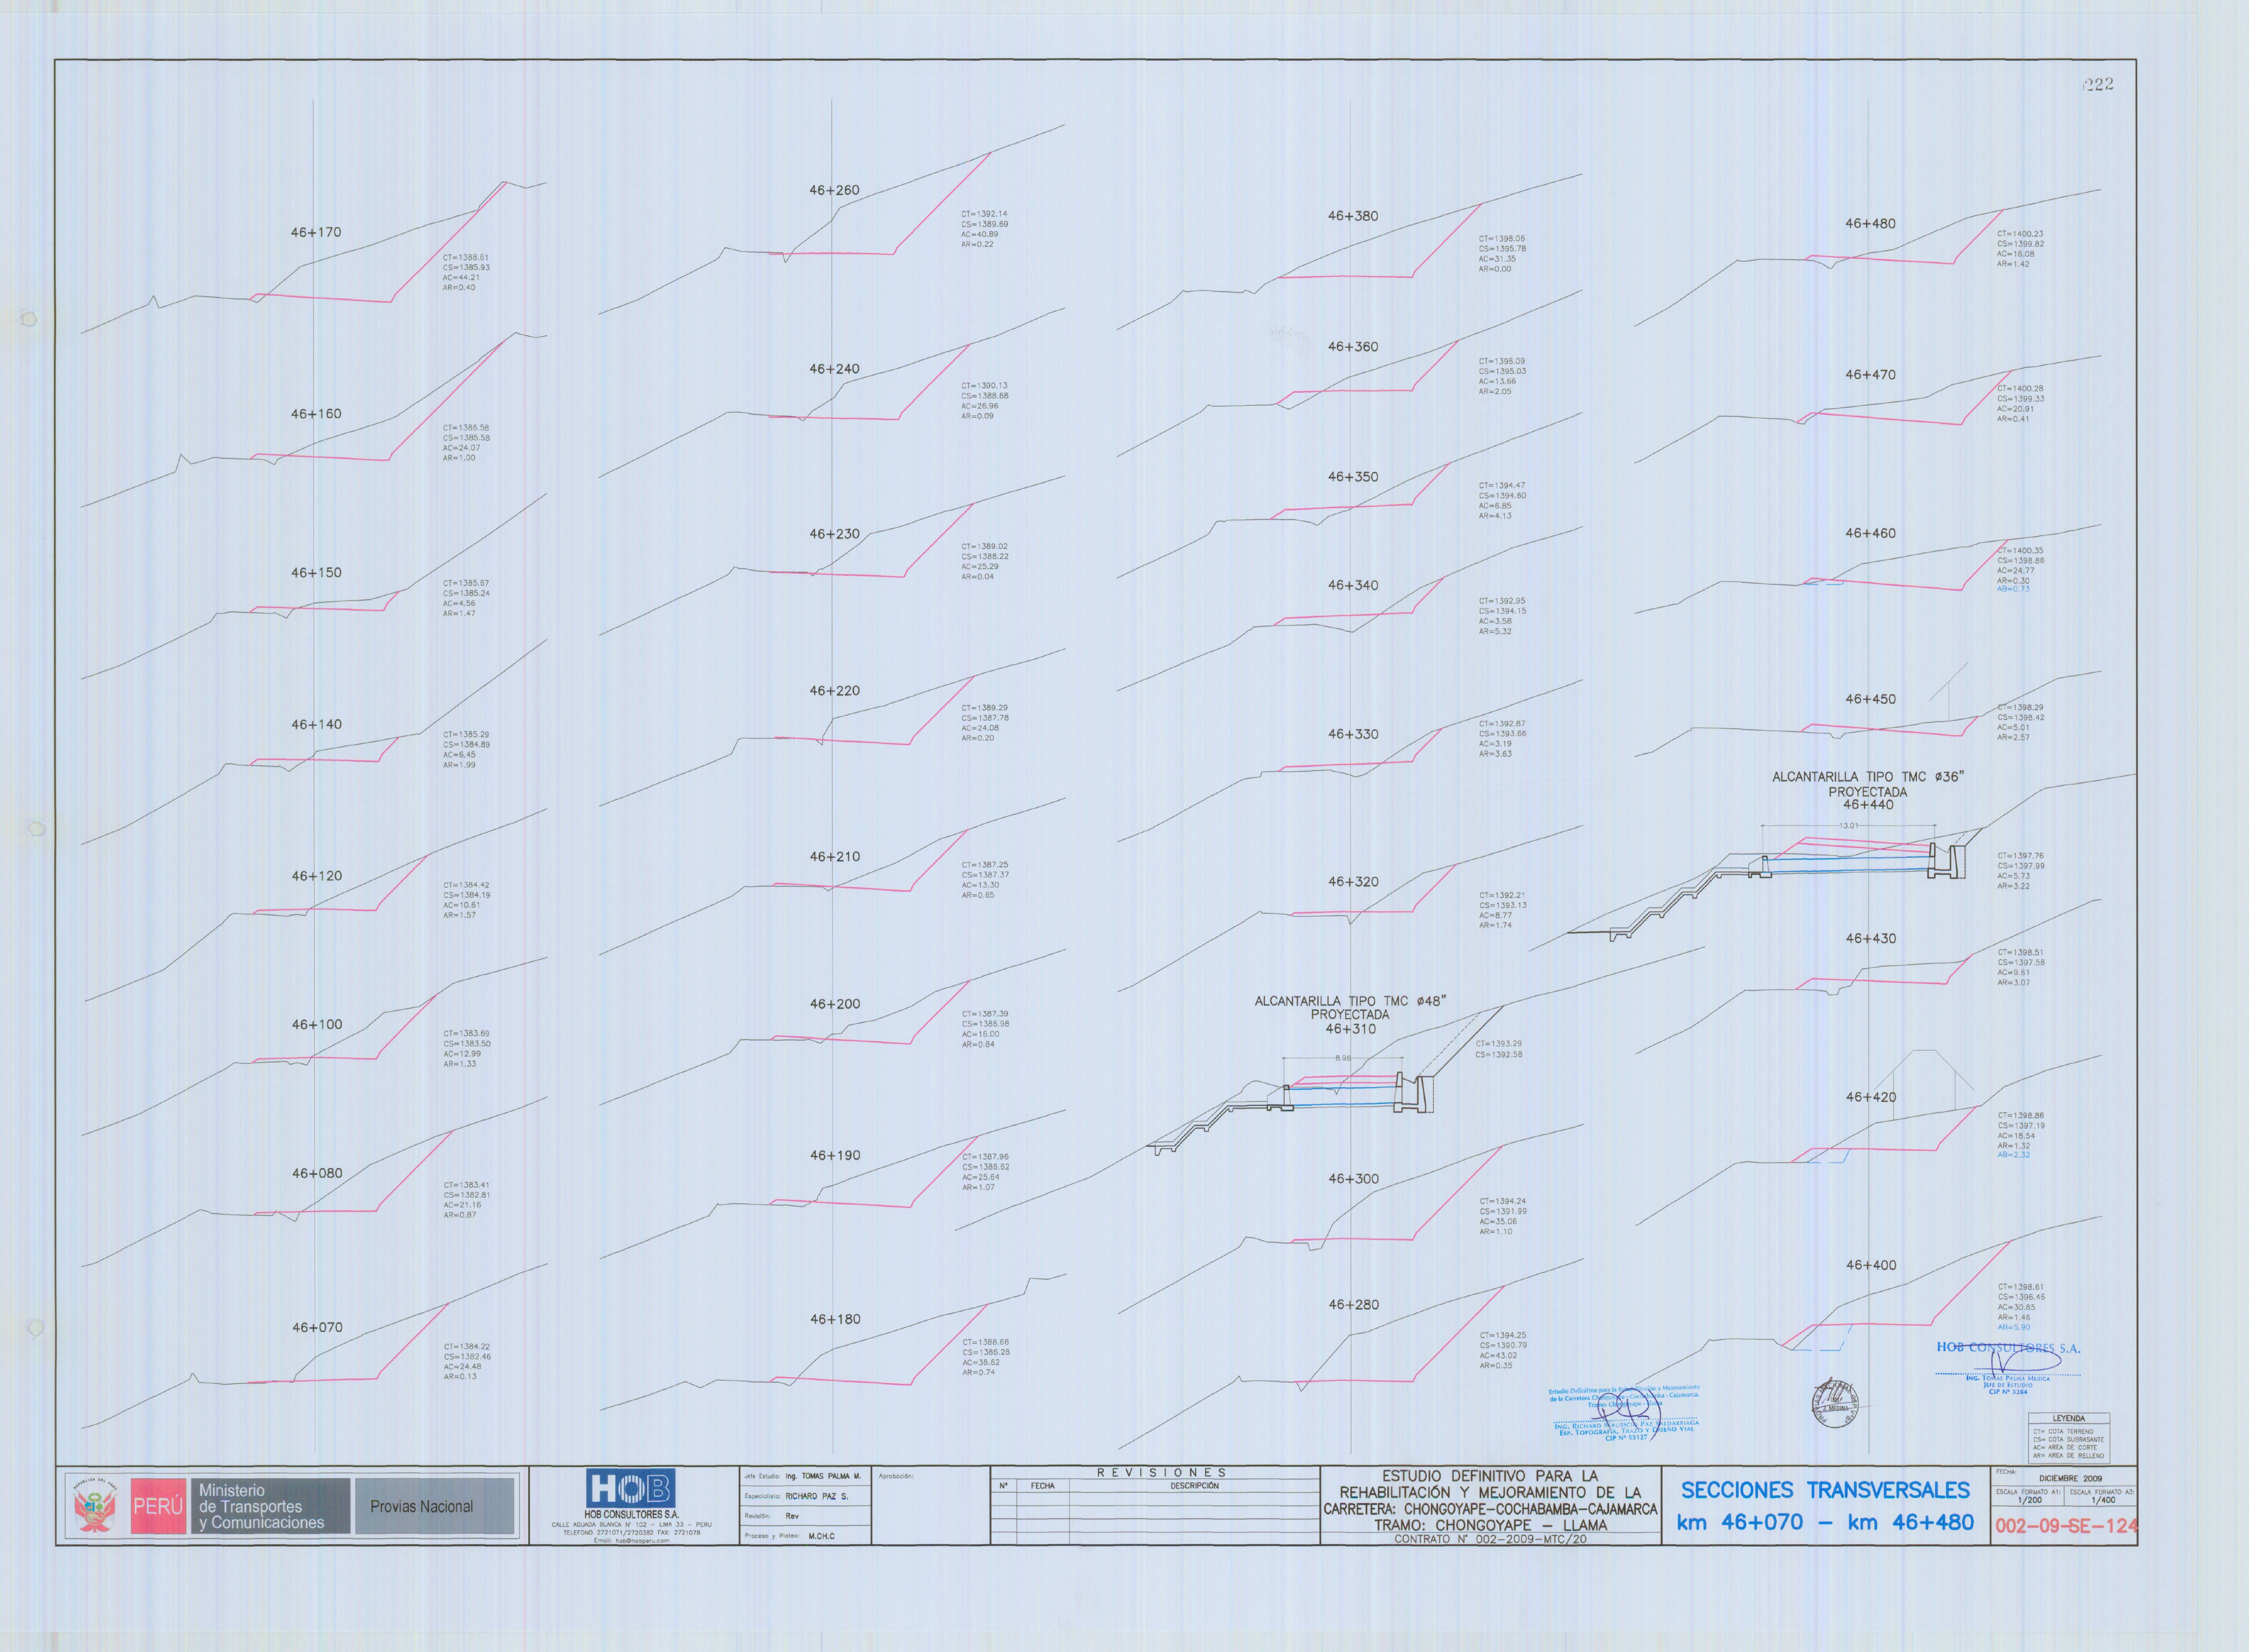Click the km 46+070 – km 46+480 range text

point(1825,1523)
